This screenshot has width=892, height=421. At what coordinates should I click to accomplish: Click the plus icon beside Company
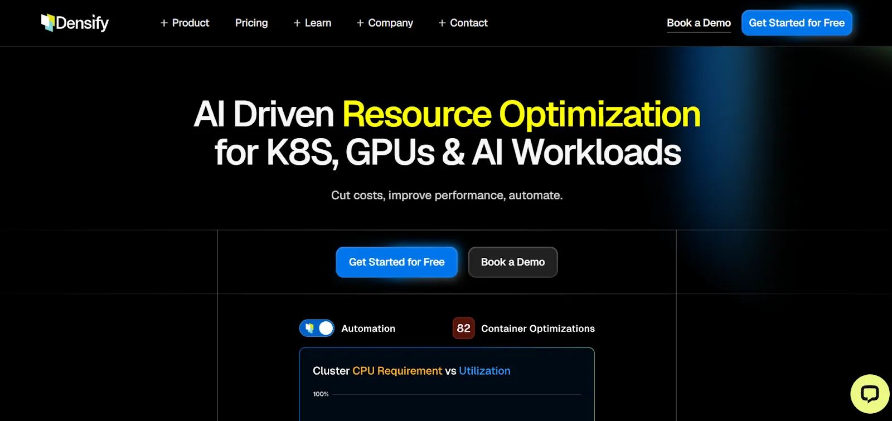[360, 23]
